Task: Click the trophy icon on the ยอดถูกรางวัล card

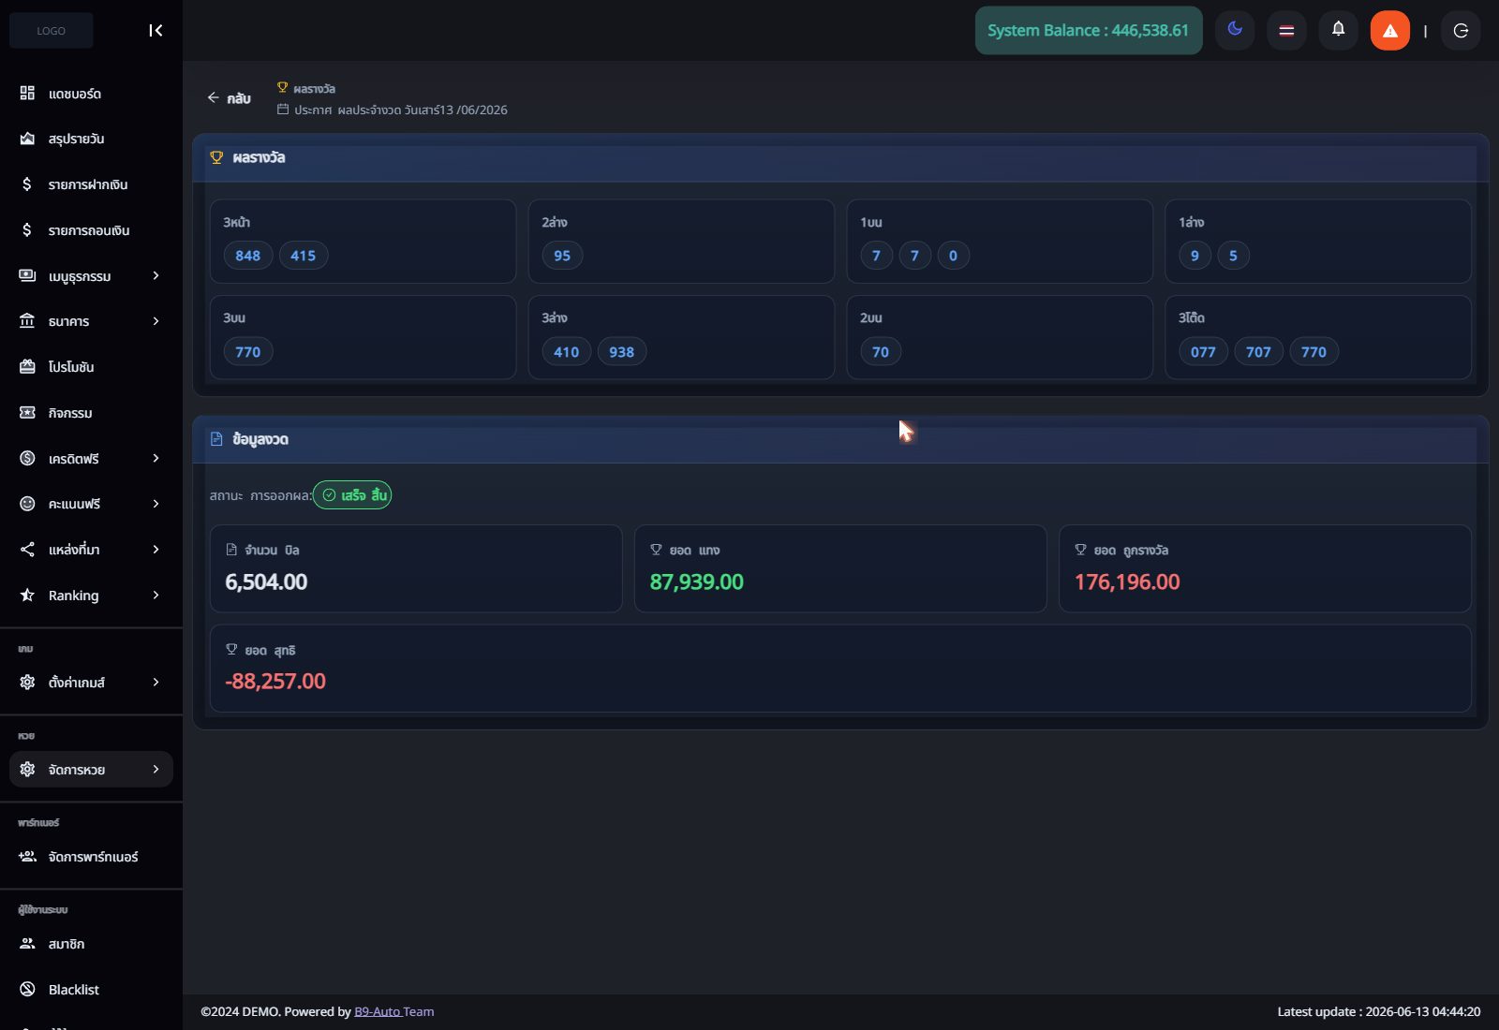Action: pyautogui.click(x=1080, y=550)
